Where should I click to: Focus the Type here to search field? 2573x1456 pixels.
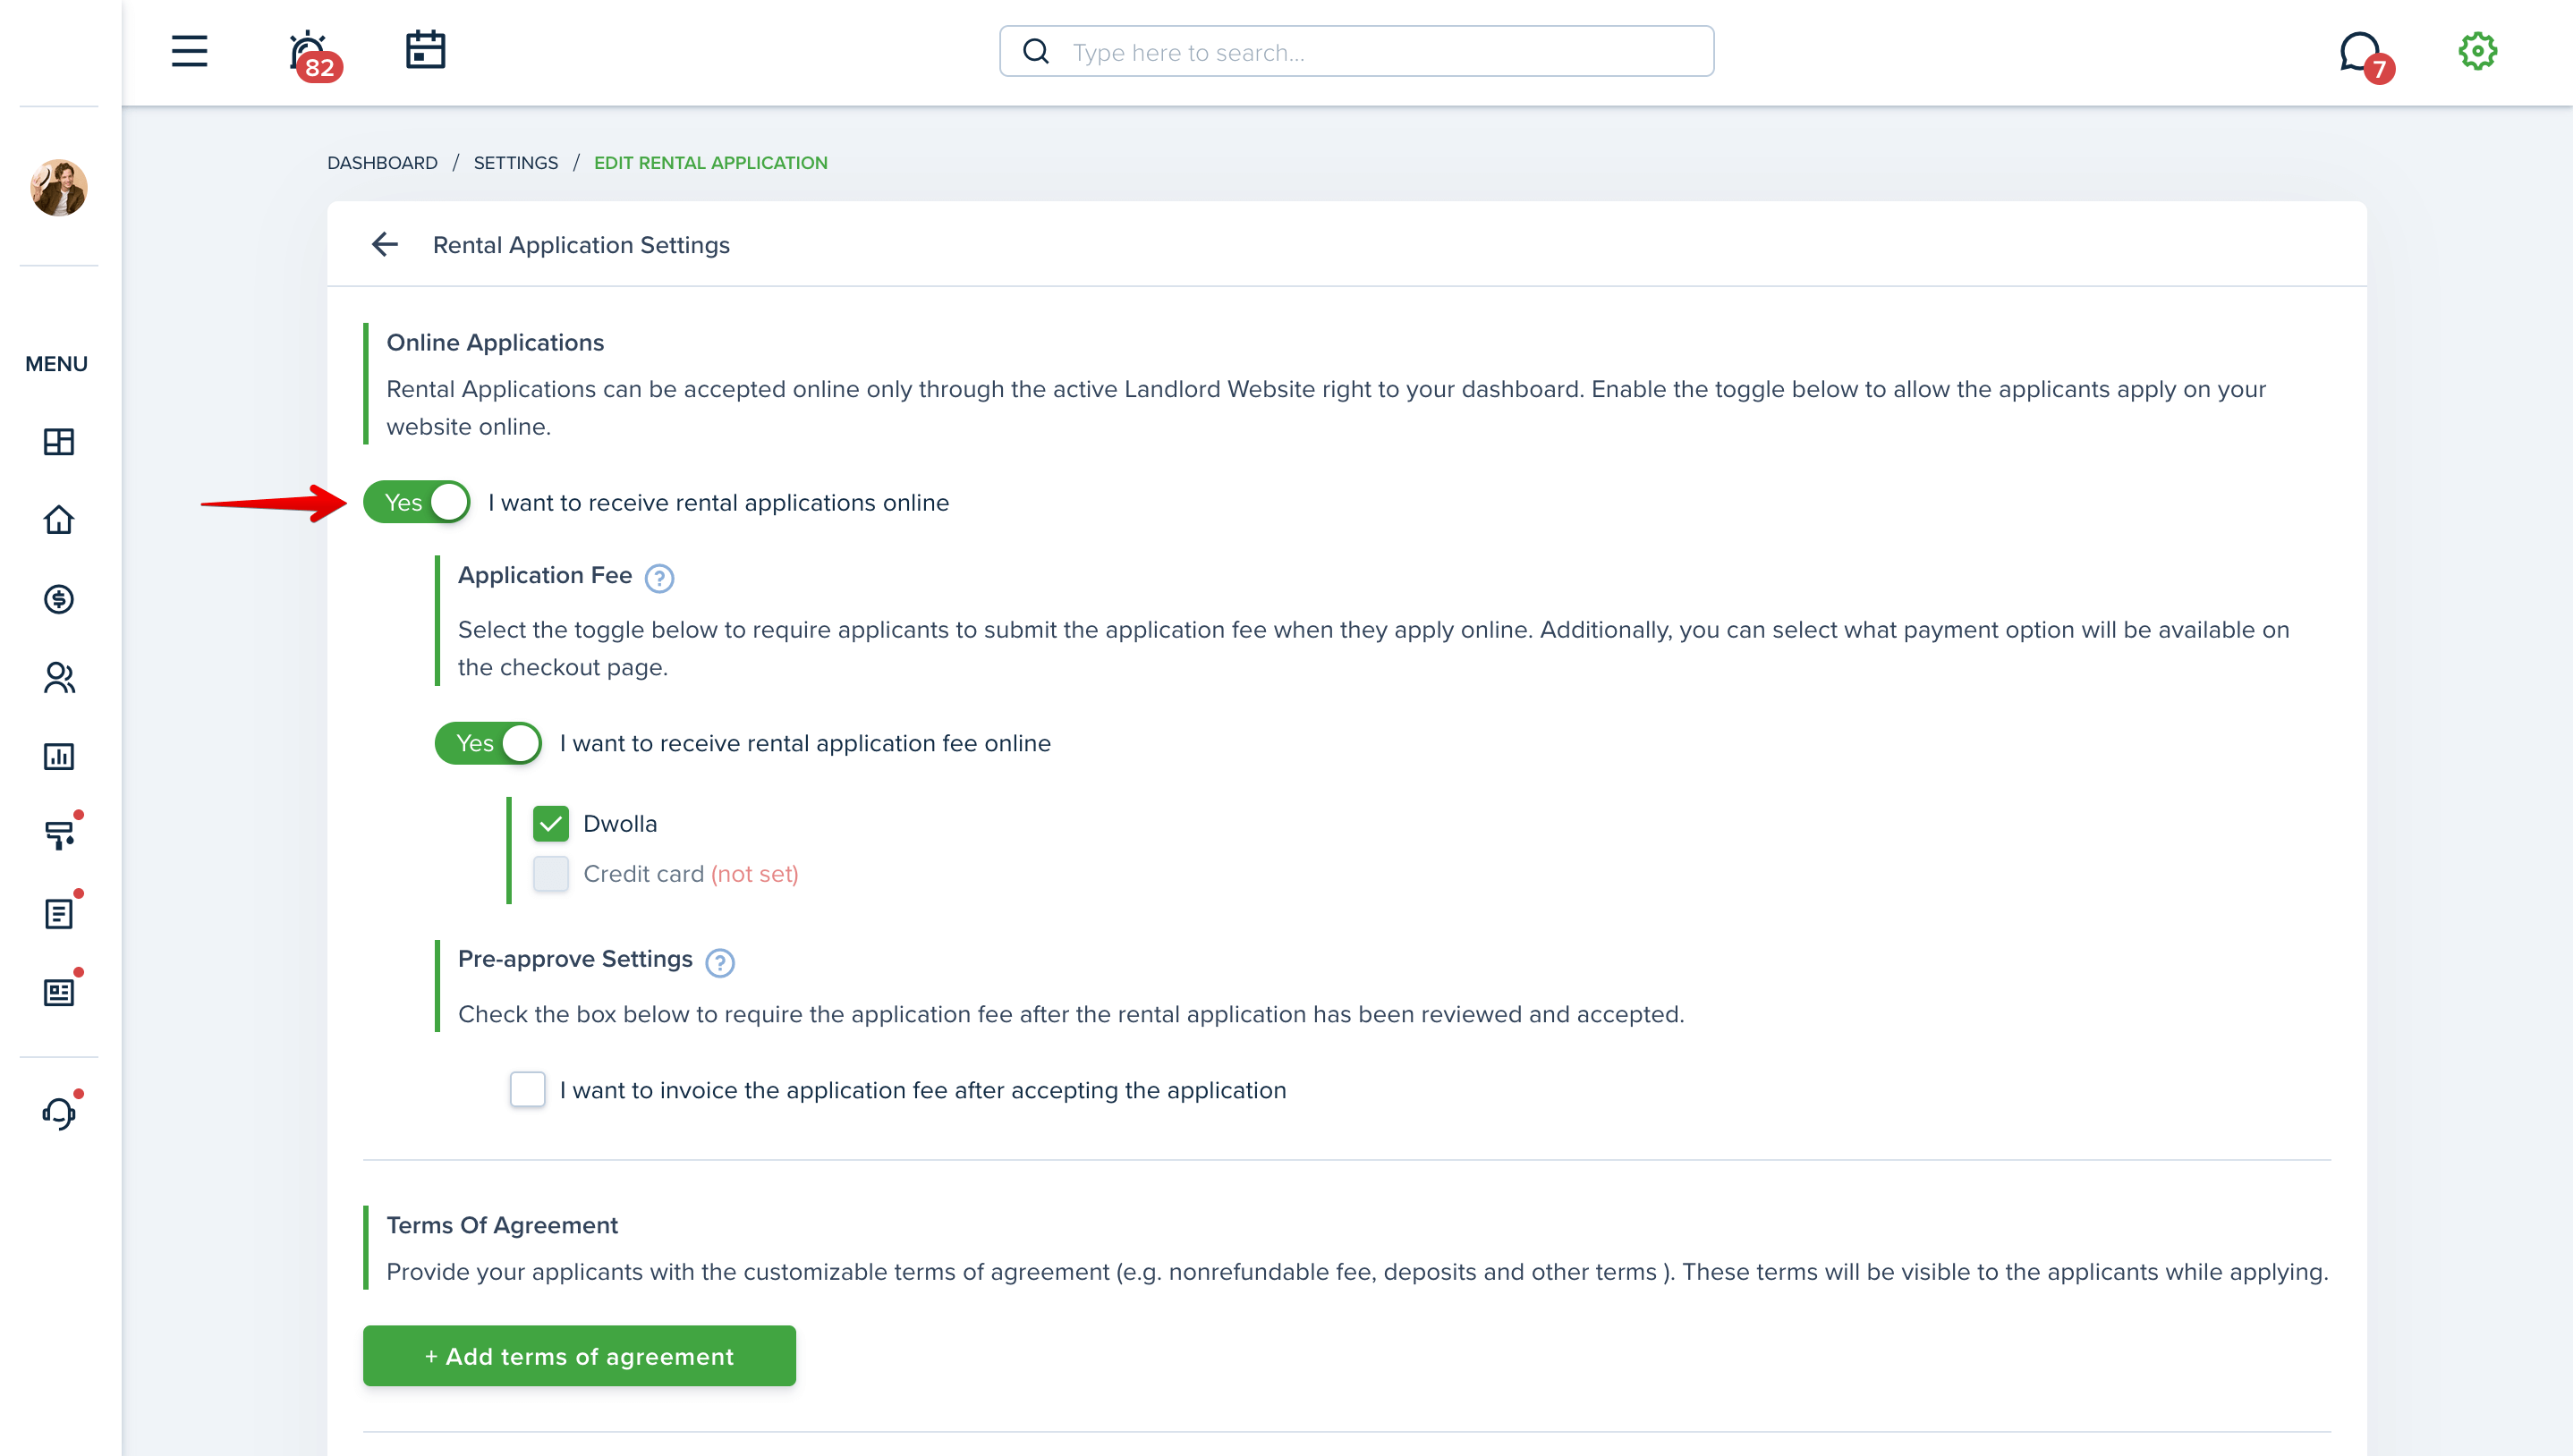tap(1356, 51)
